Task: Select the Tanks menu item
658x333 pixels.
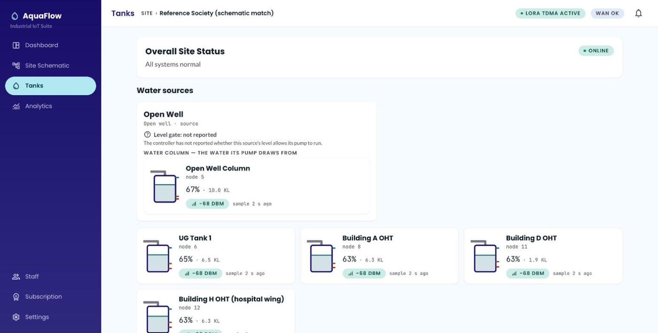Action: pos(50,86)
